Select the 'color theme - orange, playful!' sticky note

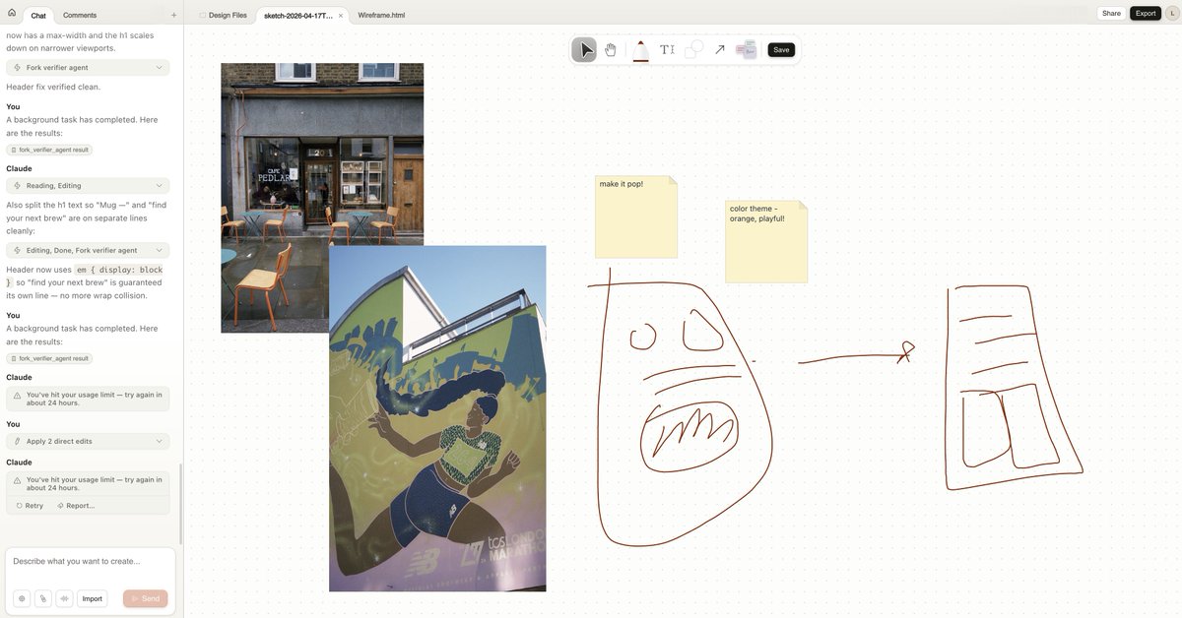coord(766,242)
